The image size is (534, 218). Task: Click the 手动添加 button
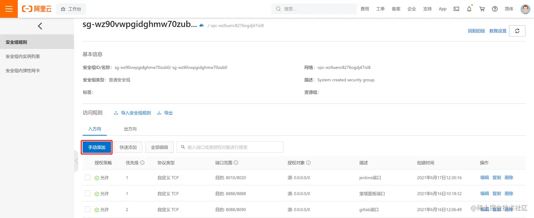[97, 147]
